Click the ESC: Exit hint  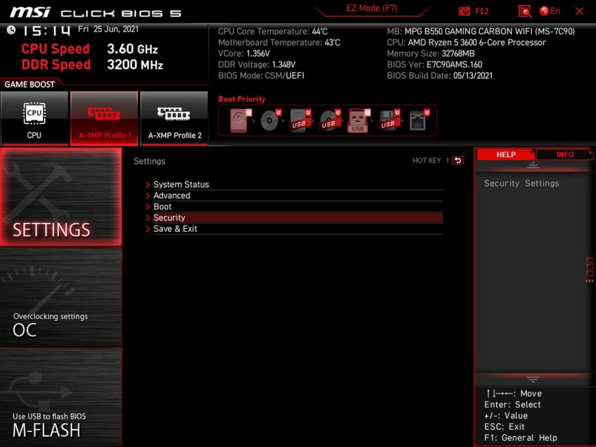[x=504, y=427]
